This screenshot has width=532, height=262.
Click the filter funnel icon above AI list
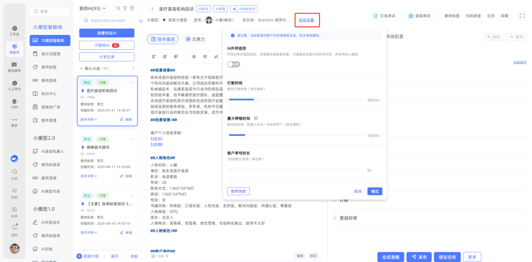point(125,8)
